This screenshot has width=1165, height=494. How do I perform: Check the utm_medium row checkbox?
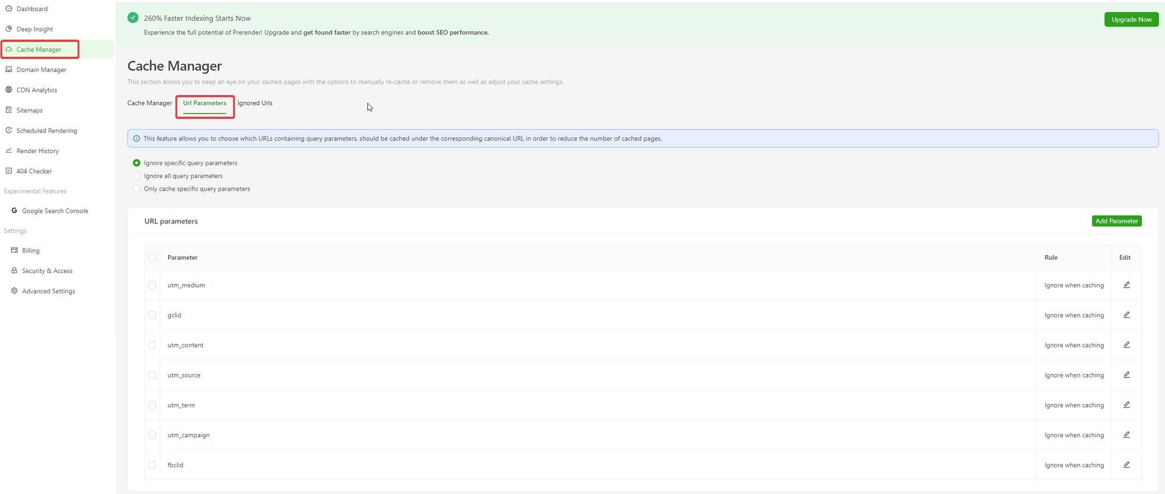pos(152,285)
